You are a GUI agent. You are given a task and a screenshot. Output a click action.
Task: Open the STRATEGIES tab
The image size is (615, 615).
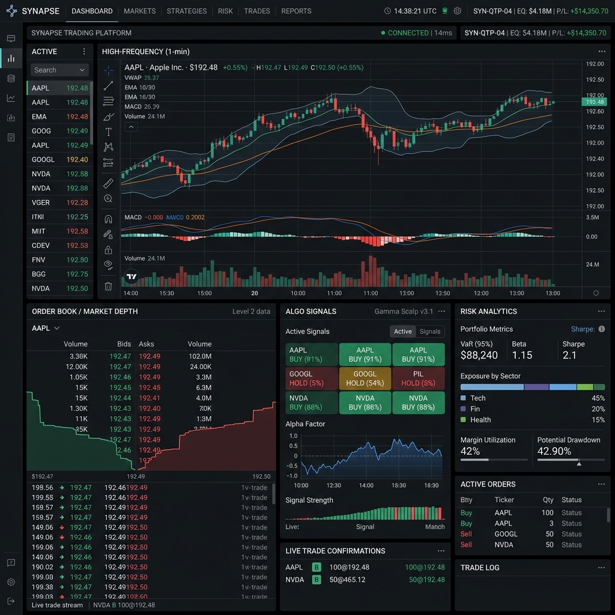coord(187,11)
